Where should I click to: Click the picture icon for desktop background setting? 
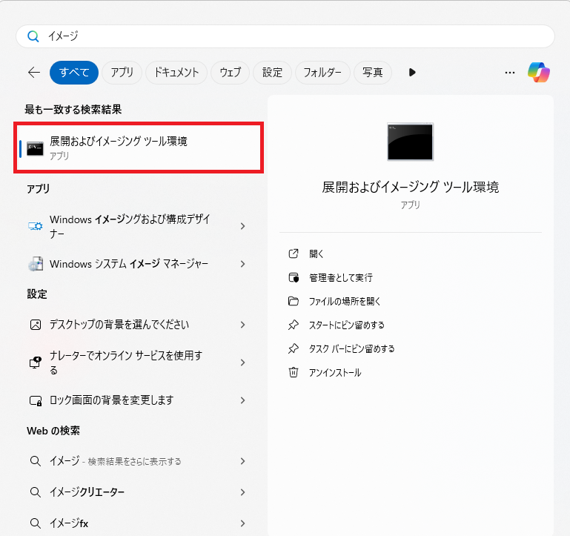pyautogui.click(x=36, y=325)
